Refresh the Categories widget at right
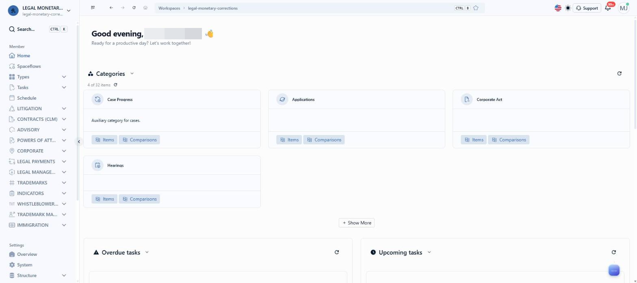This screenshot has width=637, height=283. click(619, 73)
